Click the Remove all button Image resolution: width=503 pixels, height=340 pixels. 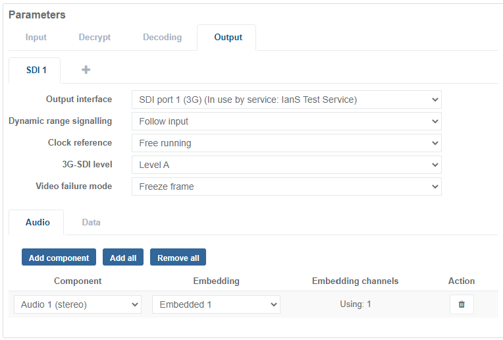click(178, 258)
